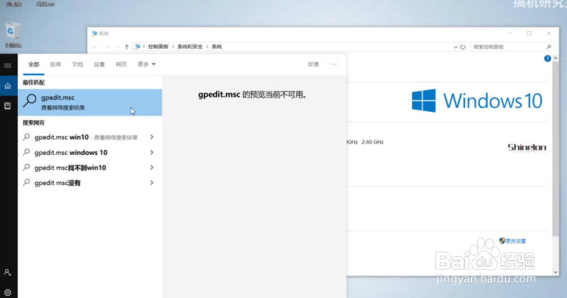This screenshot has width=567, height=298.
Task: Click the magnifier icon beside gpedit.msc best match
Action: click(30, 100)
